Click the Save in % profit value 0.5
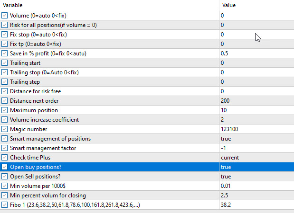 (225, 53)
